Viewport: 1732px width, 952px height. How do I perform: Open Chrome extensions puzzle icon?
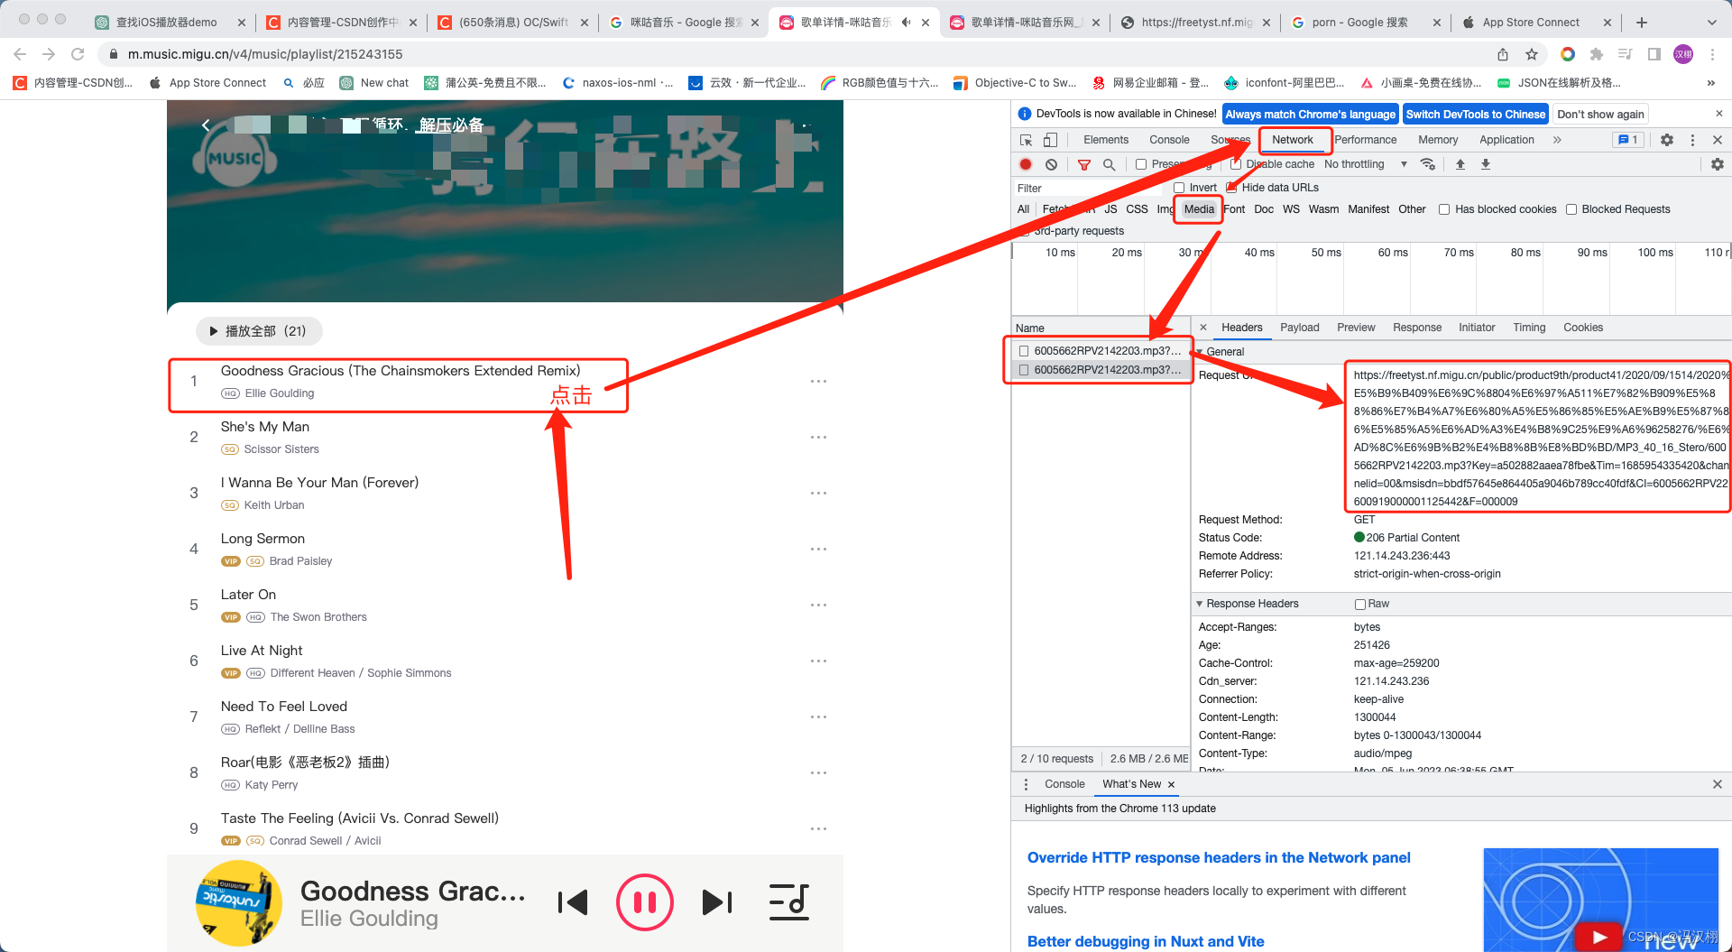coord(1597,54)
